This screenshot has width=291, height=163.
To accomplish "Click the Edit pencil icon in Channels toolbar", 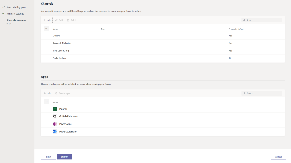I will tap(57, 20).
